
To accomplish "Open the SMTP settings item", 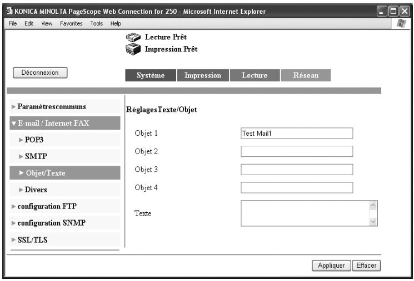I will (x=64, y=156).
